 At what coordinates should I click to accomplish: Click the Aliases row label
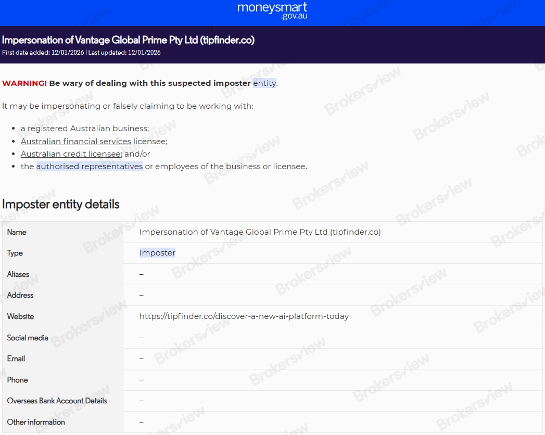coord(18,274)
